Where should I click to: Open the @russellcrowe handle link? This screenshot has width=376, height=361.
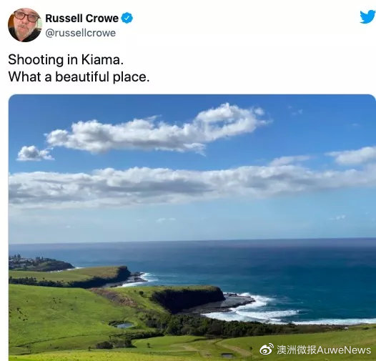pos(80,33)
